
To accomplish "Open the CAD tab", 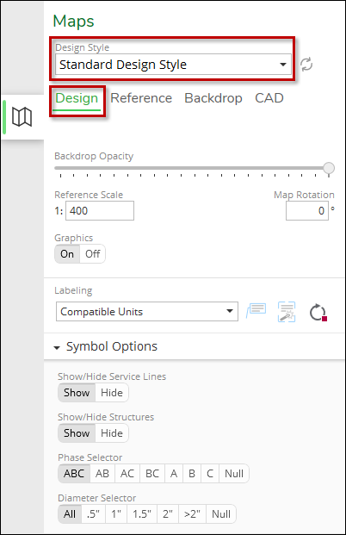I will 269,98.
